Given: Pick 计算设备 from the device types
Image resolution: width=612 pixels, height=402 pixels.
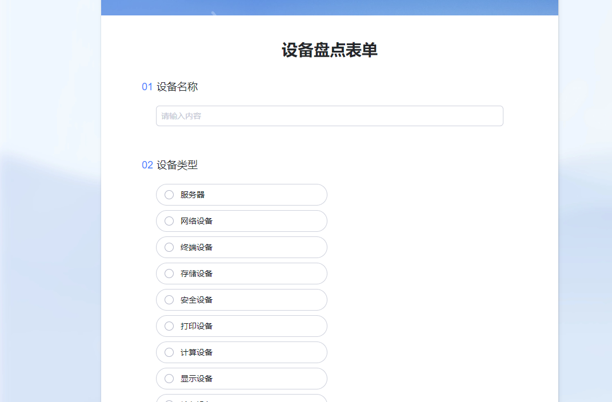Looking at the screenshot, I should click(169, 352).
